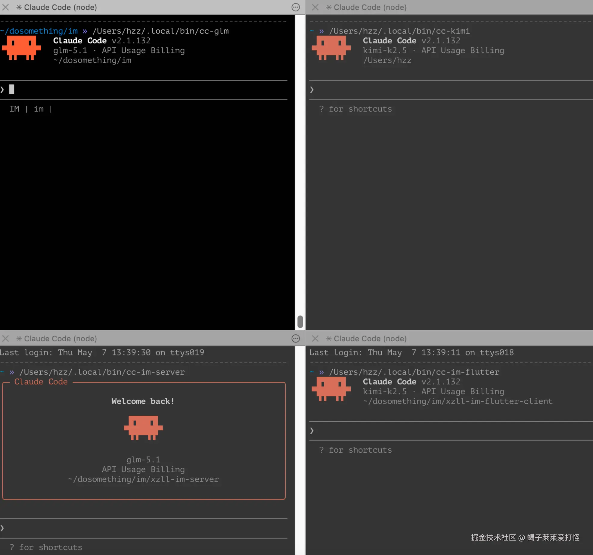
Task: Click 'Claude Code v2.1.132' in the cc-im-flutter pane
Action: point(411,382)
